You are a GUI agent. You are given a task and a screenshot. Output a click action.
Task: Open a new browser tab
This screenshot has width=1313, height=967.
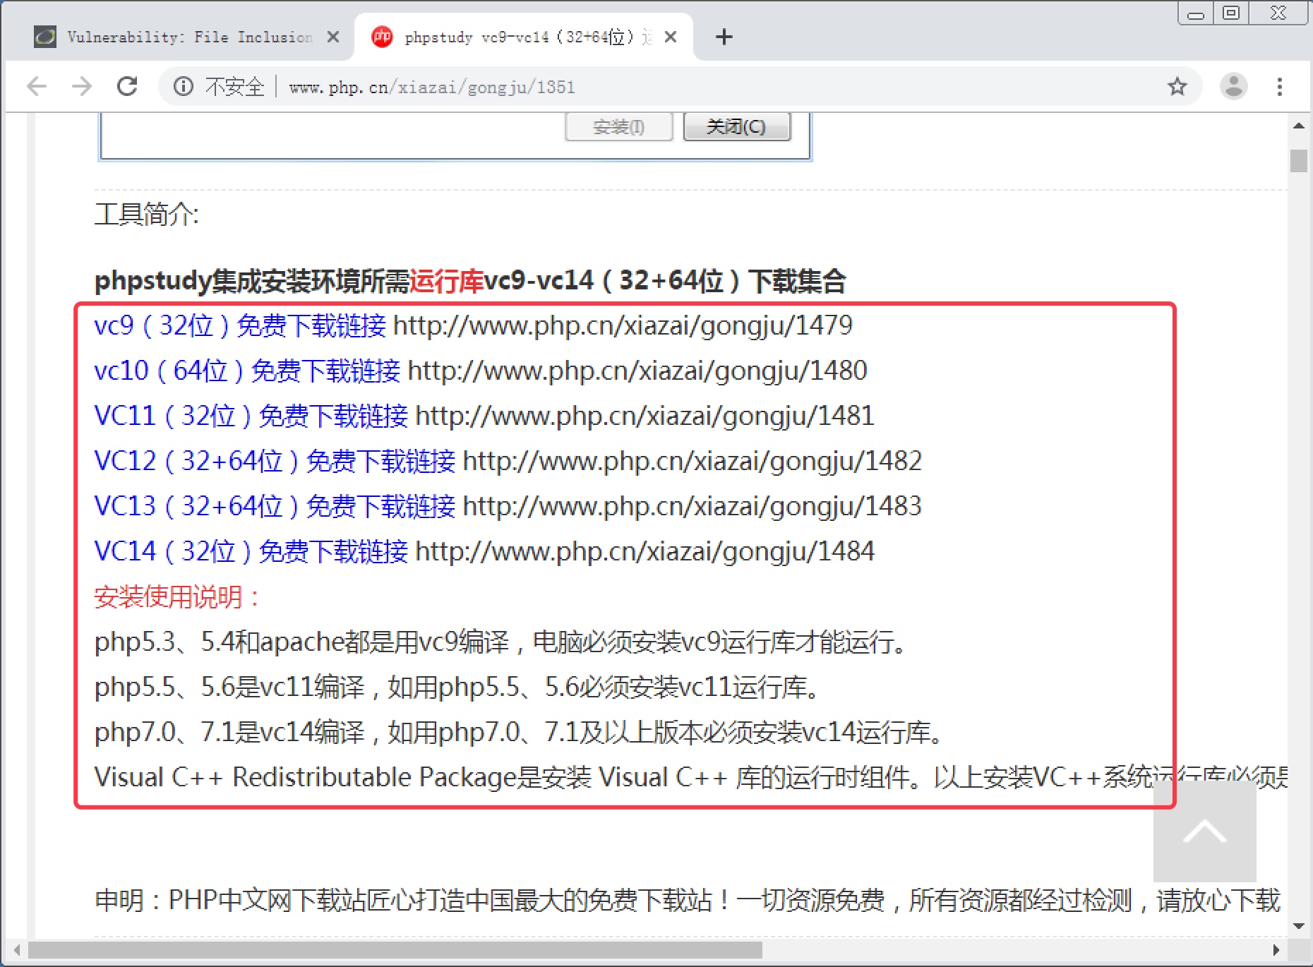(724, 37)
